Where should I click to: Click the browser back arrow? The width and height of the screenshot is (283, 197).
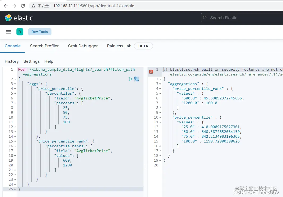[x=6, y=6]
